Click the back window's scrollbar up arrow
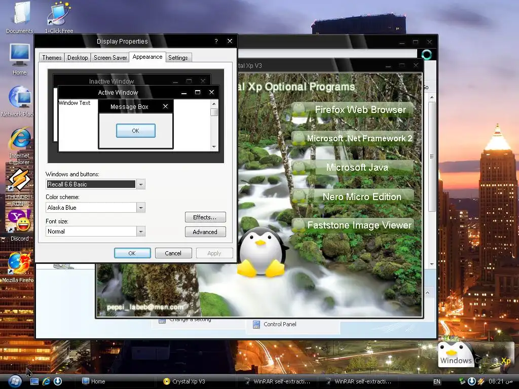The width and height of the screenshot is (519, 389). 432,97
